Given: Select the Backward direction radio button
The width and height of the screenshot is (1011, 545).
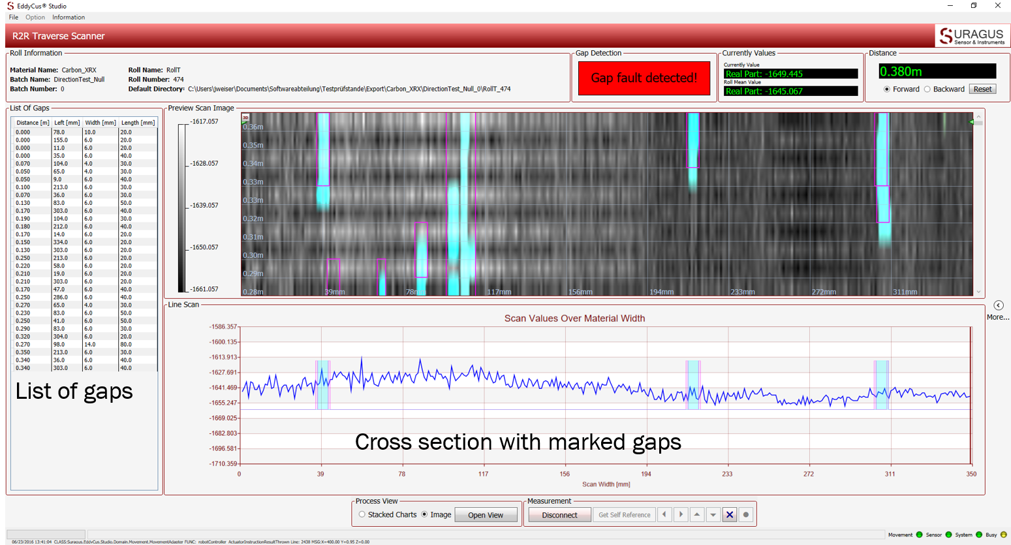Looking at the screenshot, I should coord(927,89).
